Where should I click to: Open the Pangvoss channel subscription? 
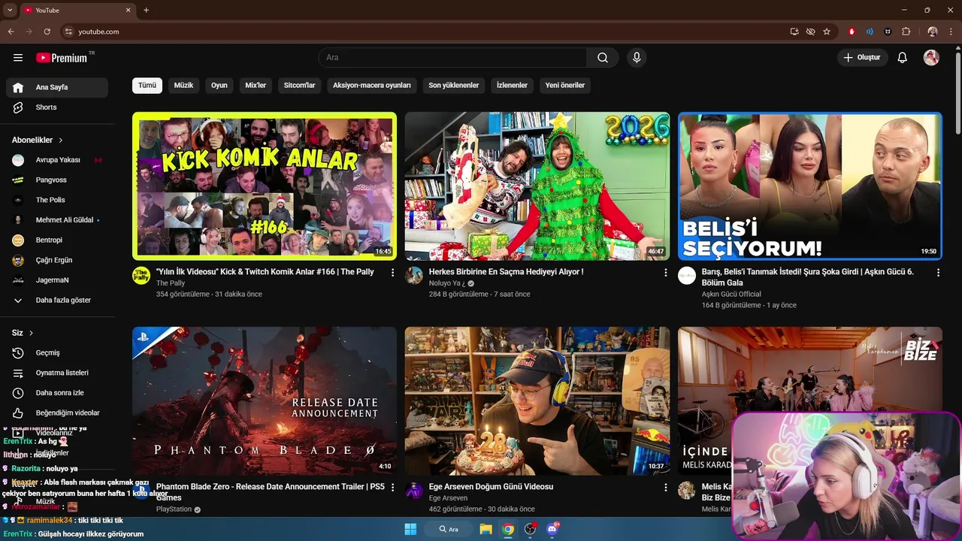coord(57,180)
